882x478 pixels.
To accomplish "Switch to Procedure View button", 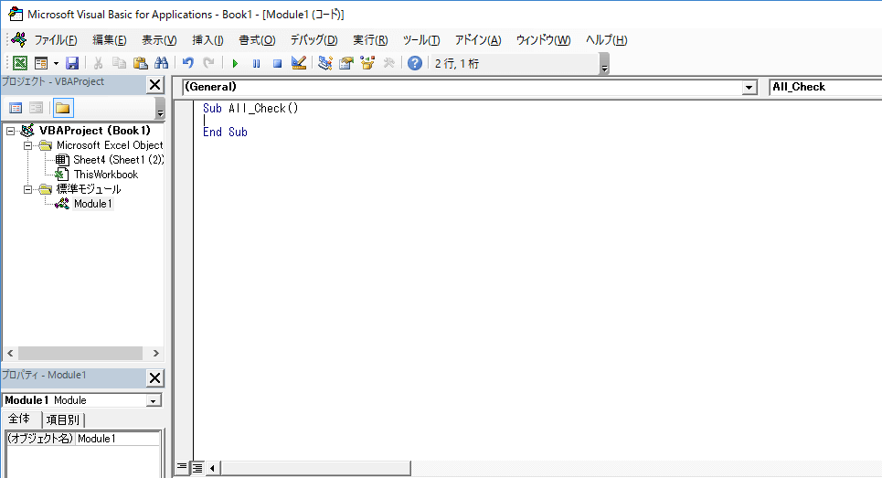I will click(x=182, y=467).
